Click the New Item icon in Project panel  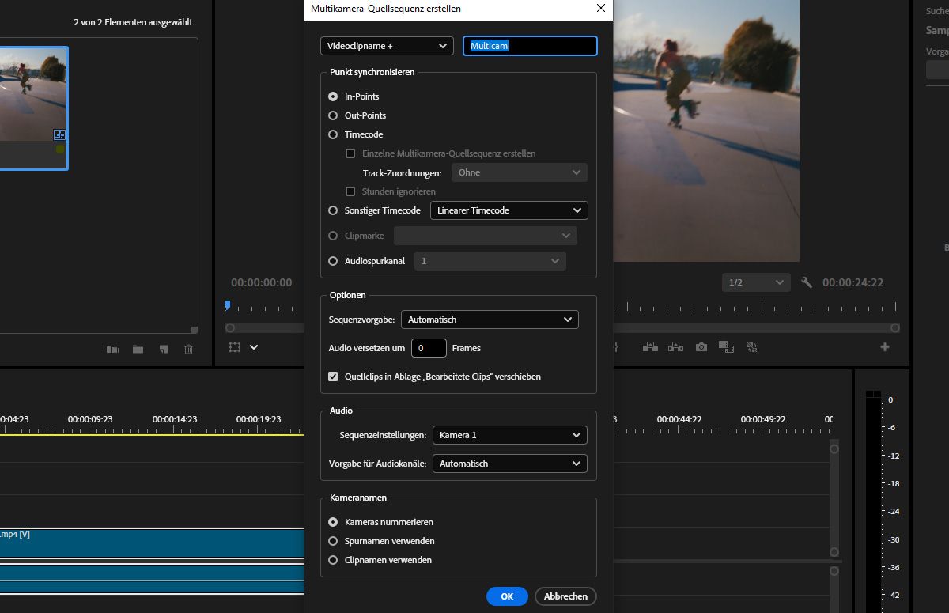(164, 348)
